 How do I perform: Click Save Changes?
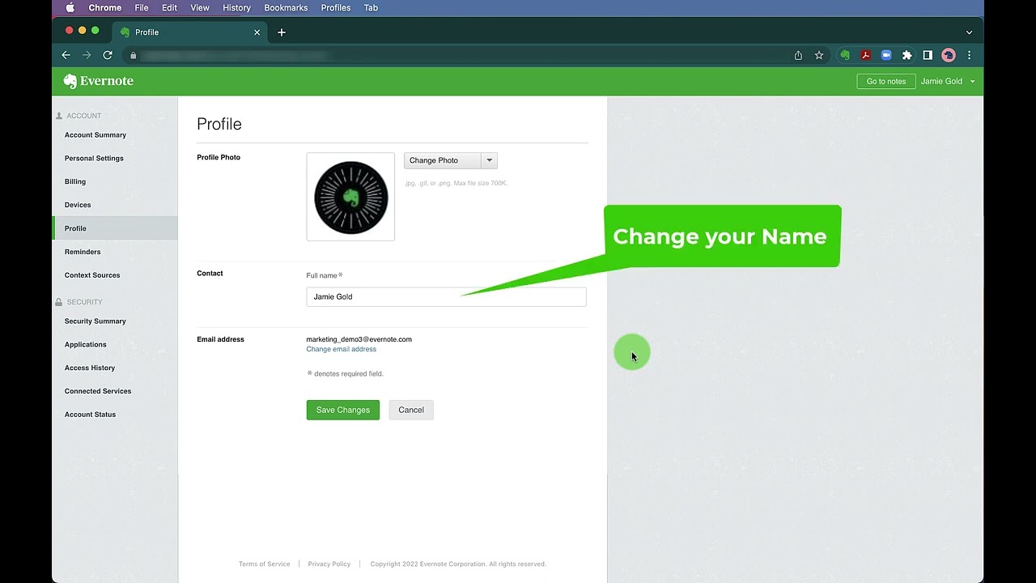click(343, 410)
